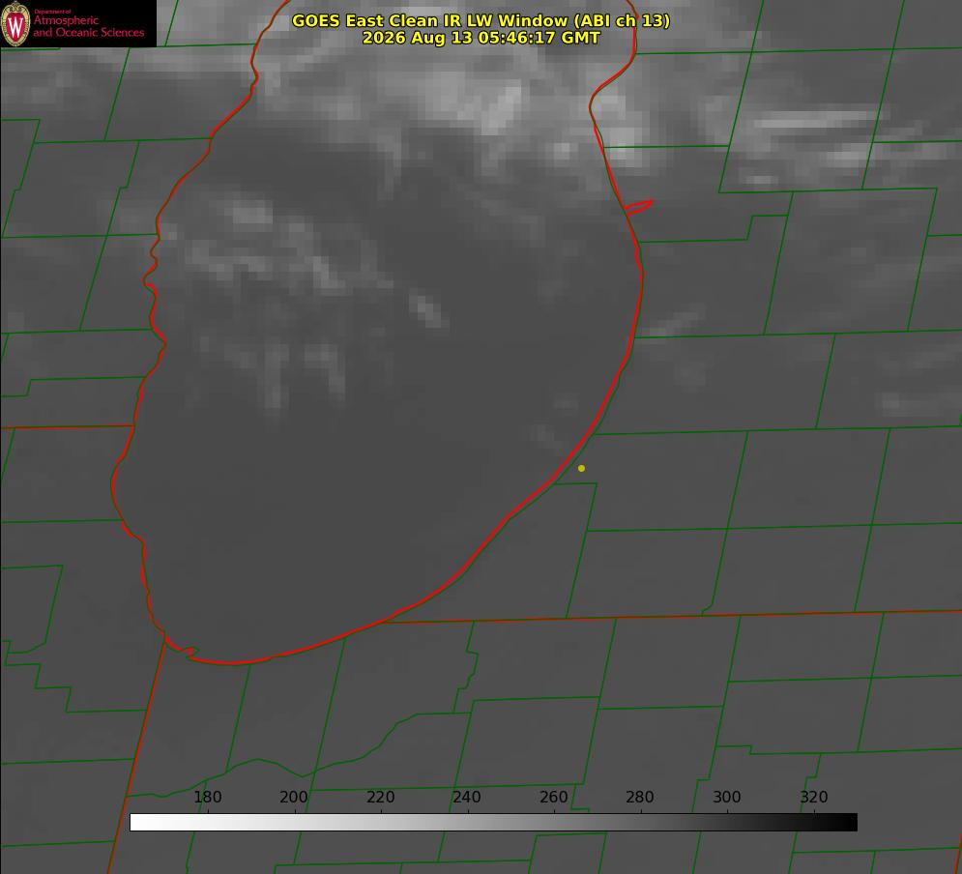Select the '(ABI ch 13)' channel text
The width and height of the screenshot is (962, 874).
[622, 20]
